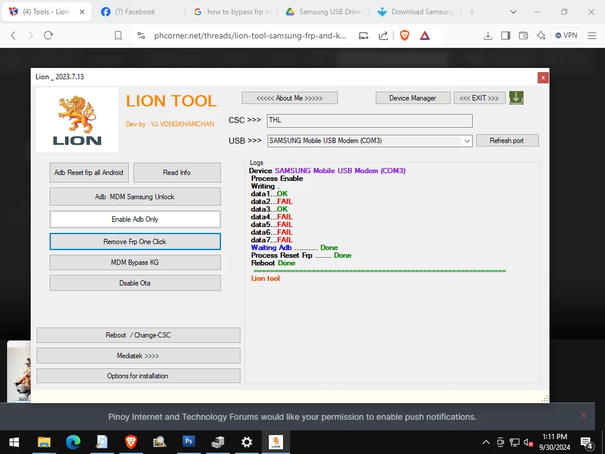Open the browser downloads icon
The image size is (605, 454).
pos(487,35)
